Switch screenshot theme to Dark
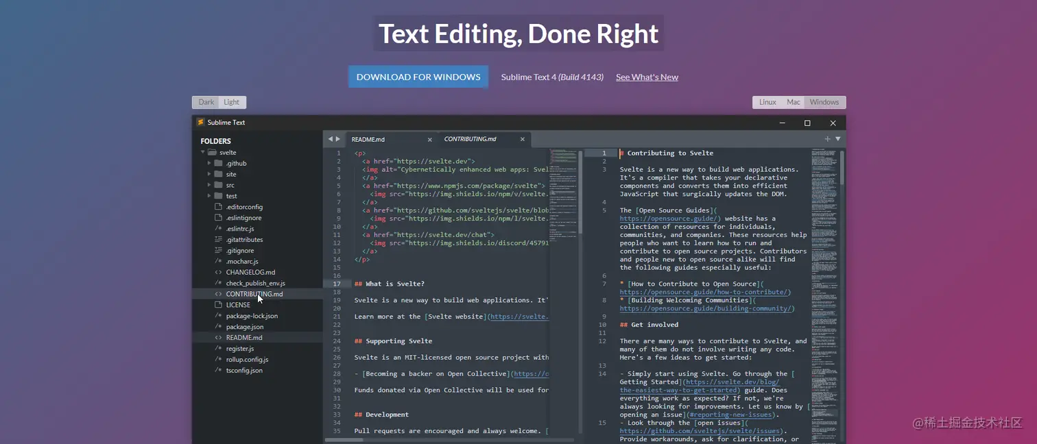This screenshot has width=1037, height=444. click(x=206, y=102)
